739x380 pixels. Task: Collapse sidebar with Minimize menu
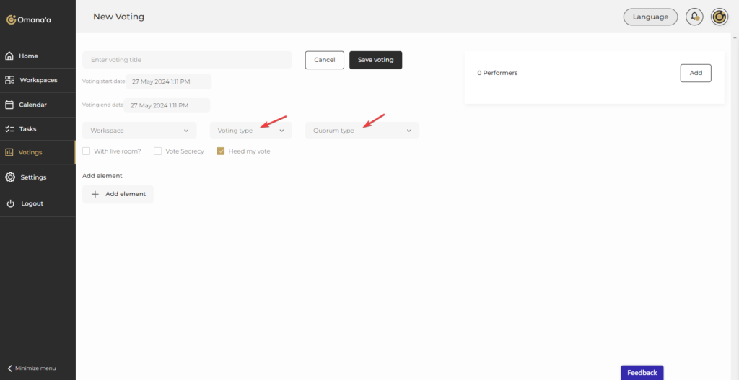tap(31, 368)
